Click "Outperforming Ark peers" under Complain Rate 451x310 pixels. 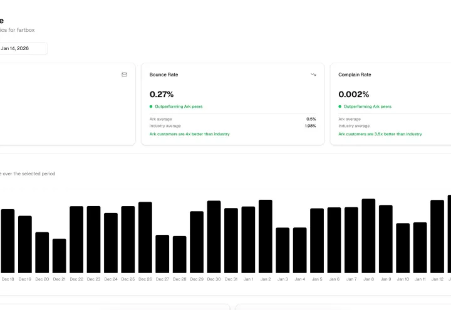tap(367, 106)
